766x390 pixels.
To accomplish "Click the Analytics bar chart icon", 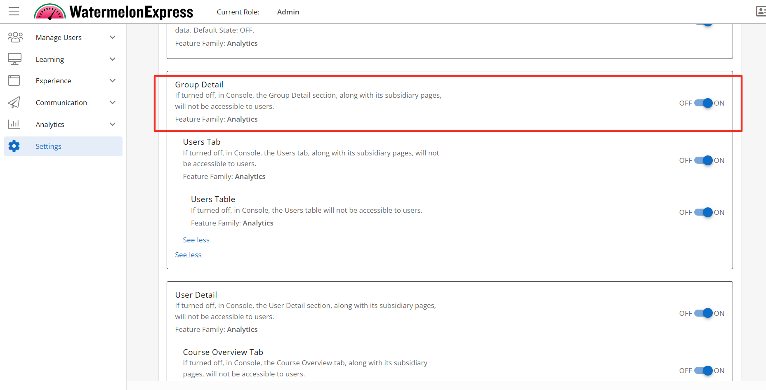I will click(x=14, y=124).
